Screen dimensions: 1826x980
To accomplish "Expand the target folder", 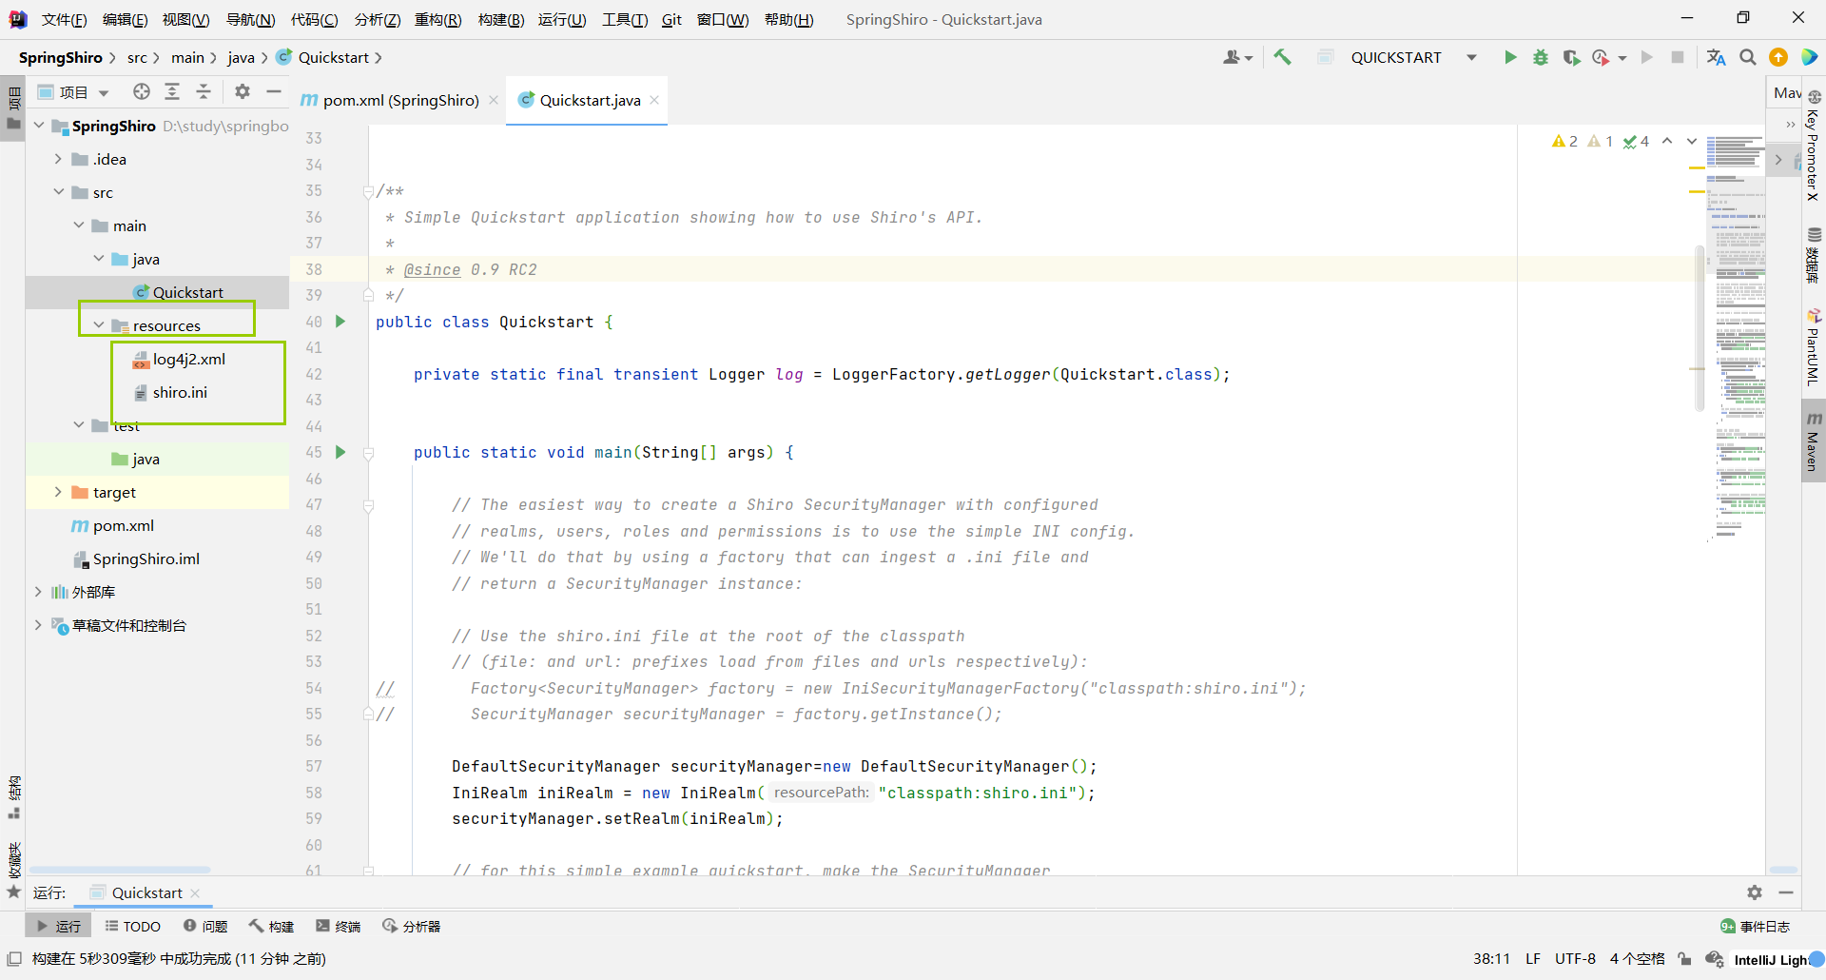I will point(58,492).
